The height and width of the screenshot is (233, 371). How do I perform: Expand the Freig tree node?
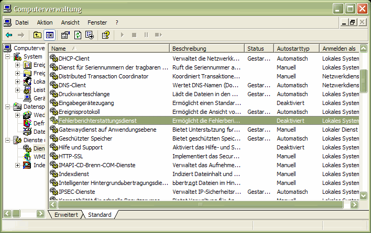[17, 73]
